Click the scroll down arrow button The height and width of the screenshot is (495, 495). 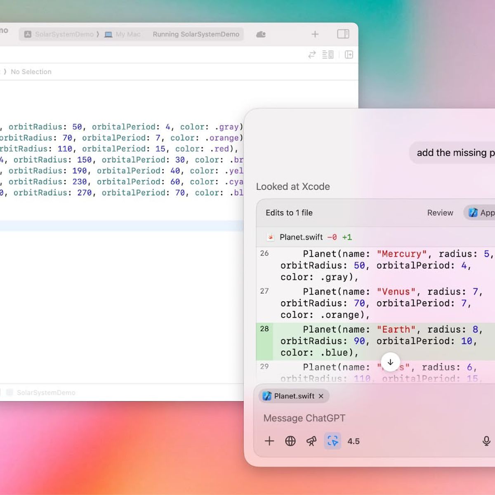(x=390, y=362)
